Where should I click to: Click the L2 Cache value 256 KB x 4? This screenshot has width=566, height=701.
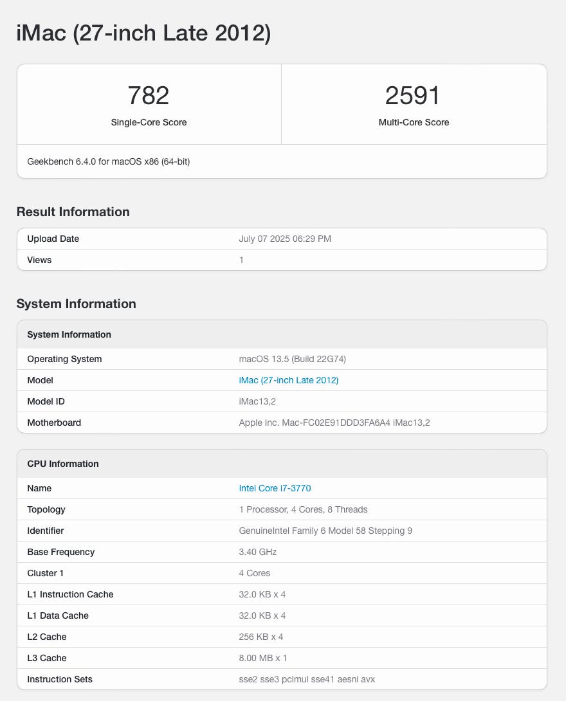(260, 637)
